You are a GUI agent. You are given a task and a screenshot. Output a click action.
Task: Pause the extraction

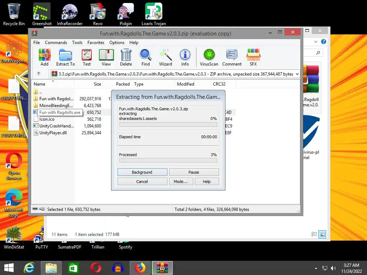coord(194,172)
